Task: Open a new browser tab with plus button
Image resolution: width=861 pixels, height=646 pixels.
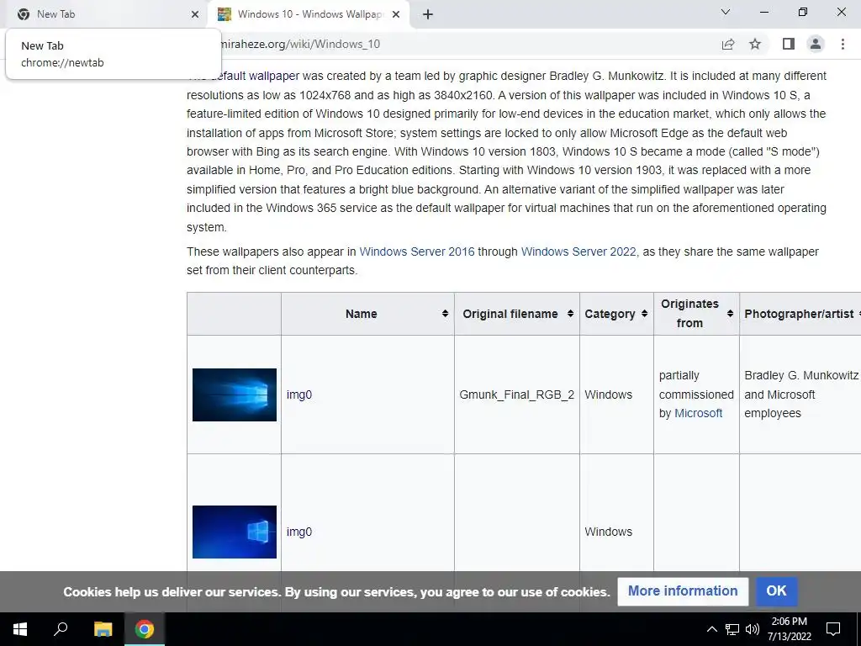Action: (x=428, y=14)
